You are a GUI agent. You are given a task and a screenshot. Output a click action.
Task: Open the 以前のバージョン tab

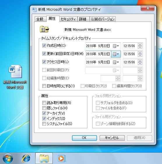click(x=103, y=19)
